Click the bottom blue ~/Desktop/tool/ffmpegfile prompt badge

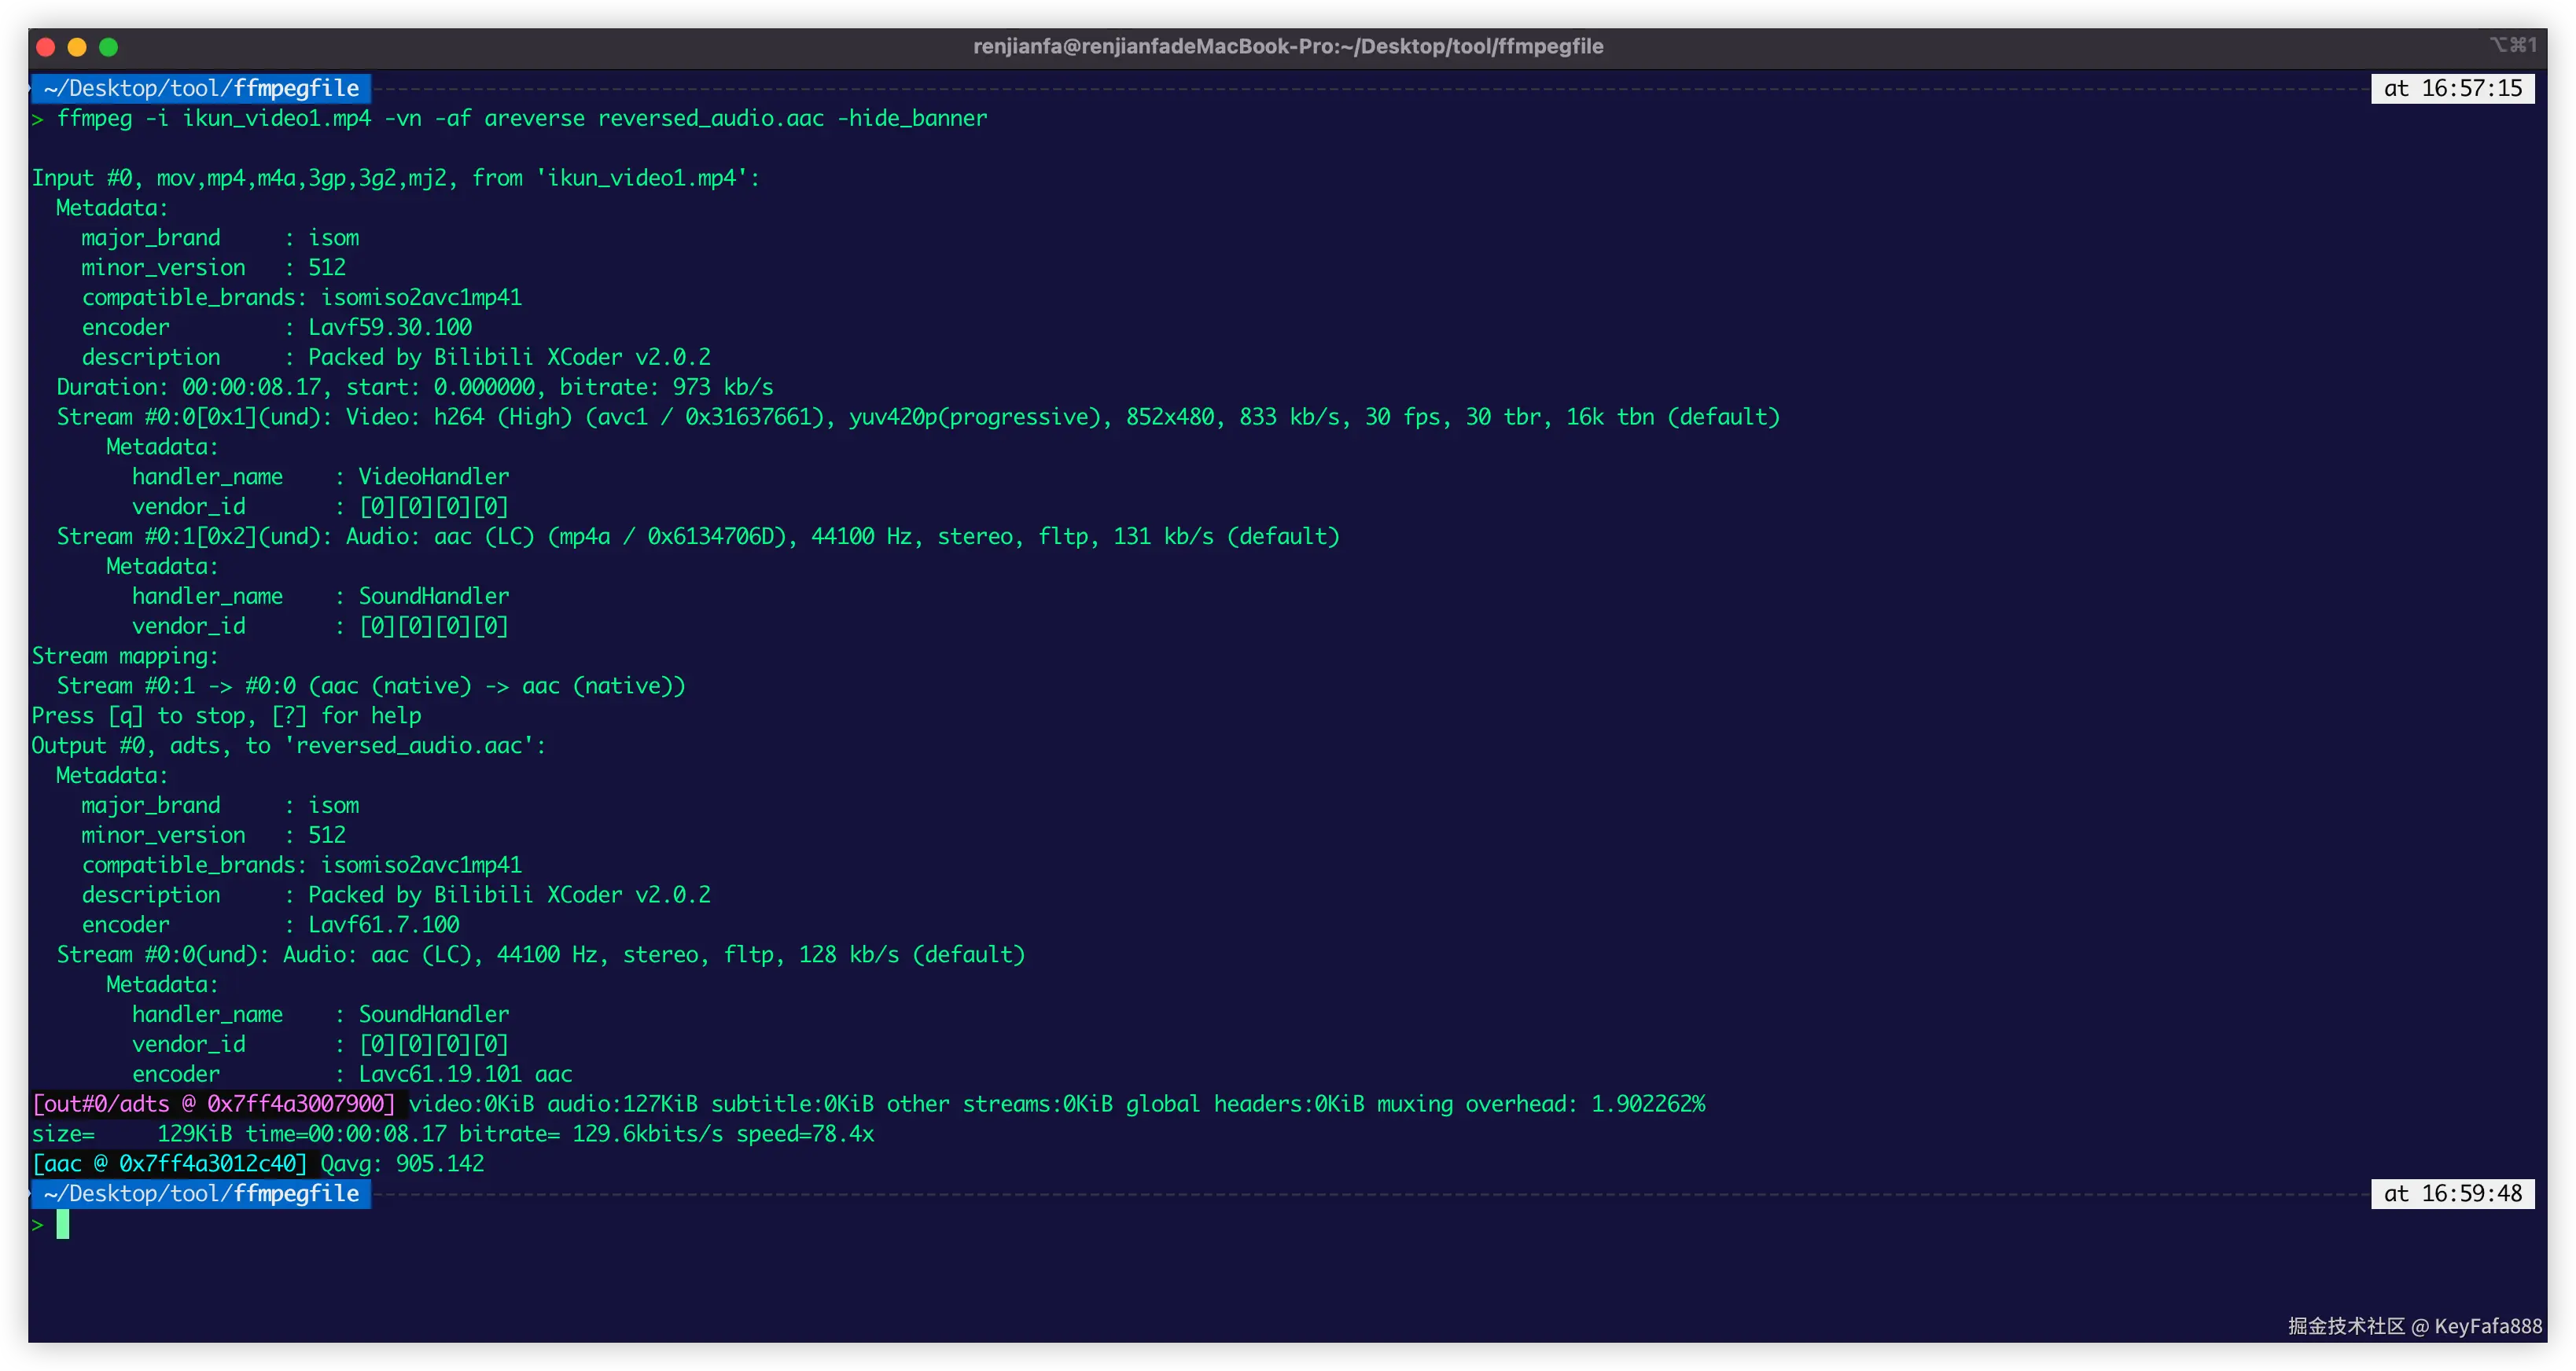coord(201,1193)
